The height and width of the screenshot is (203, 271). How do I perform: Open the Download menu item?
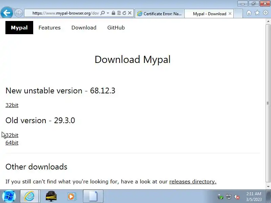[84, 28]
